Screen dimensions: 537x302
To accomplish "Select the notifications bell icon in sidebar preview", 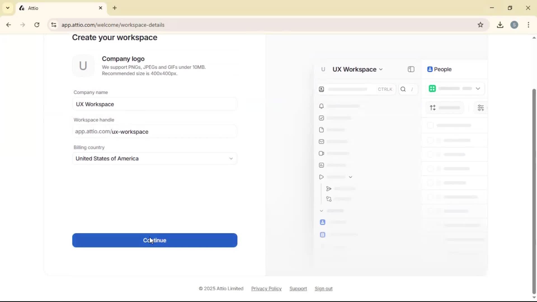I will tap(322, 106).
